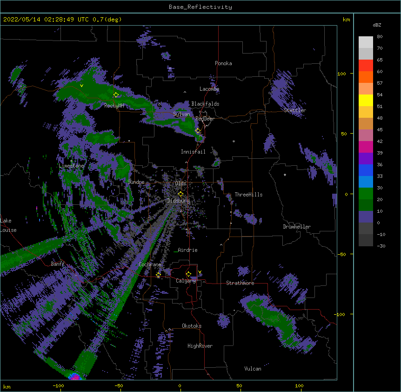
Task: Select the orange 57-60 dBZ legend swatch
Action: 366,77
